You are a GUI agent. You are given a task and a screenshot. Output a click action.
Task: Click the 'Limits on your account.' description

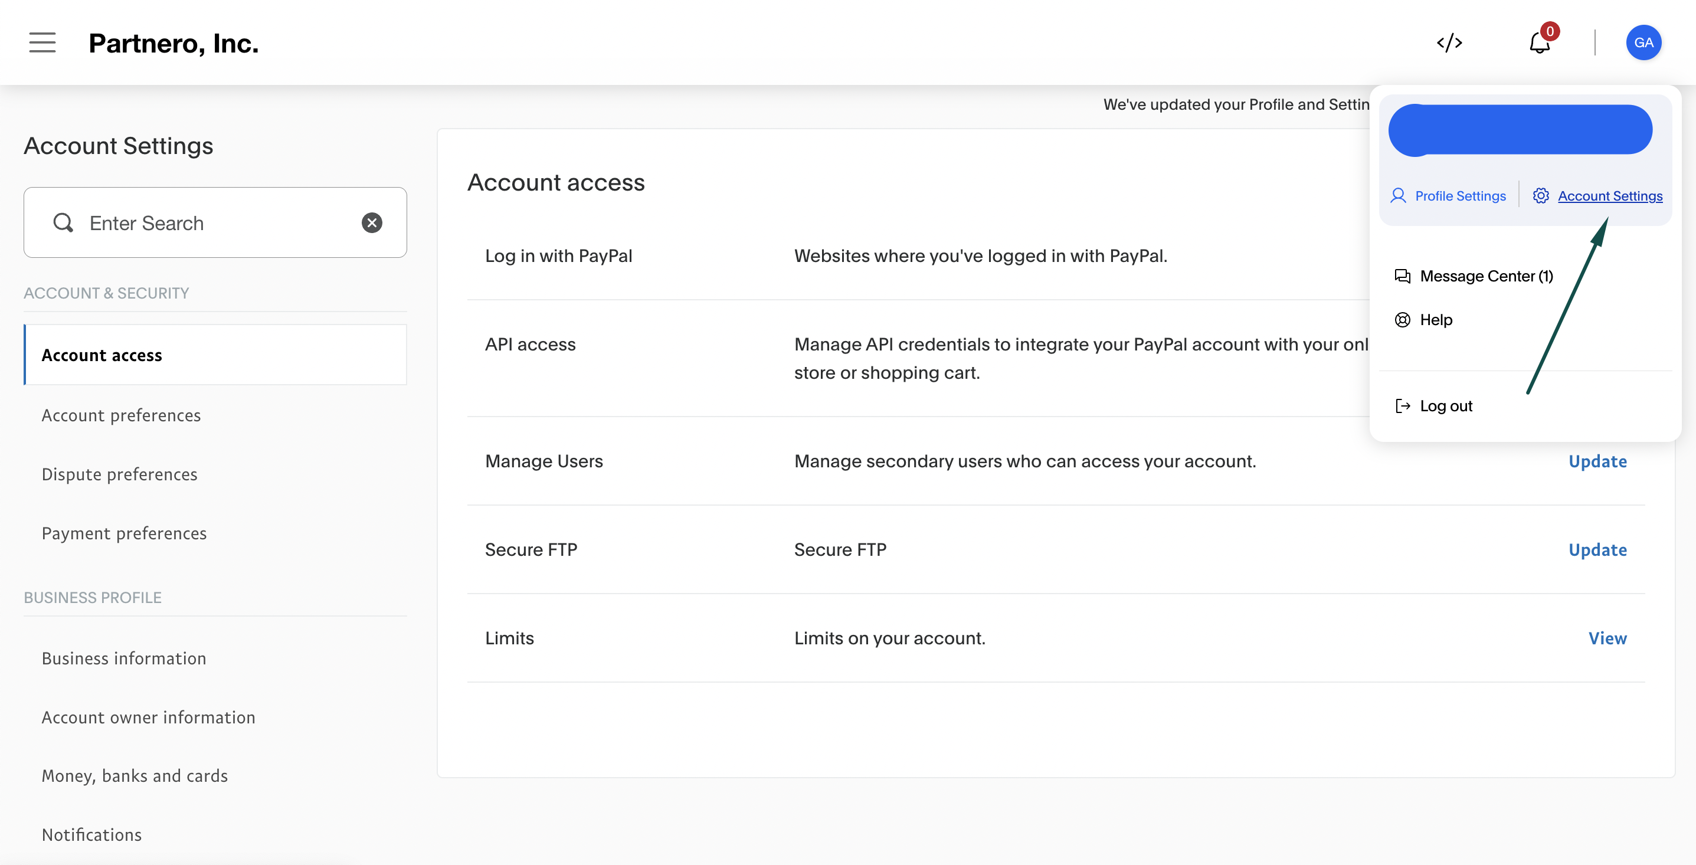click(889, 638)
